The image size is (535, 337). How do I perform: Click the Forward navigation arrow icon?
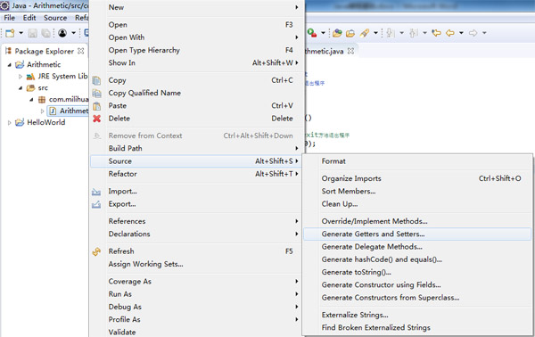(473, 33)
